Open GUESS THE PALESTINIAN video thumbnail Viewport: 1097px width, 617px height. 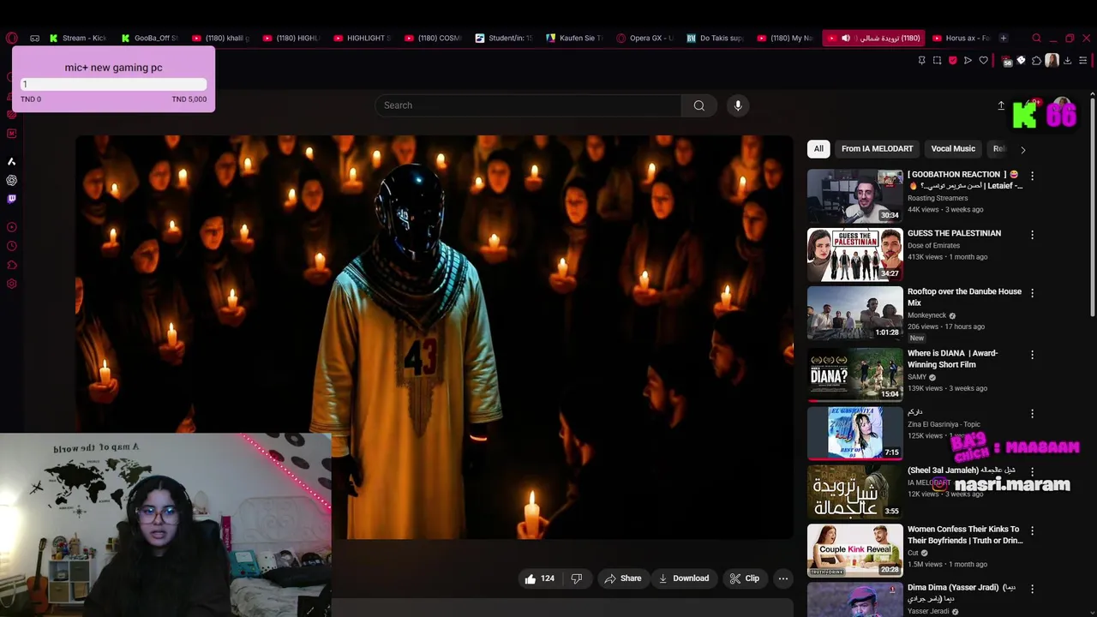[855, 255]
